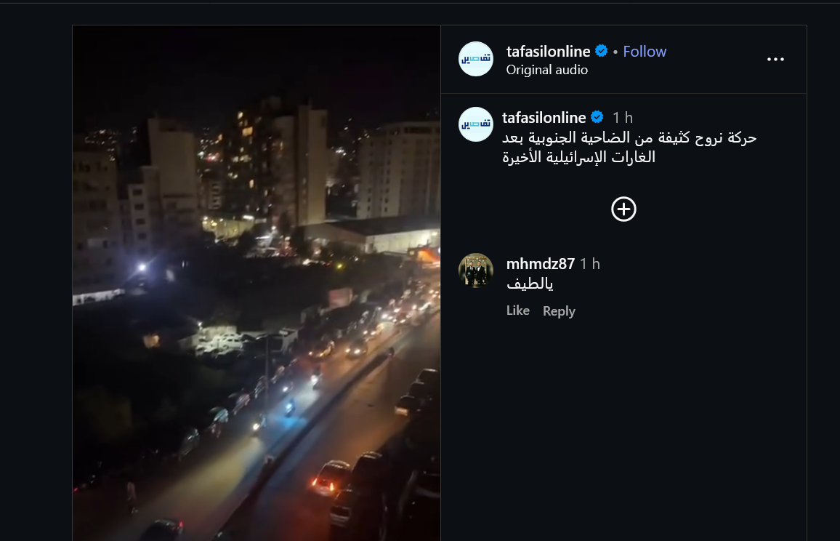Image resolution: width=840 pixels, height=541 pixels.
Task: Open mhmdz87 profile picture
Action: pos(476,270)
